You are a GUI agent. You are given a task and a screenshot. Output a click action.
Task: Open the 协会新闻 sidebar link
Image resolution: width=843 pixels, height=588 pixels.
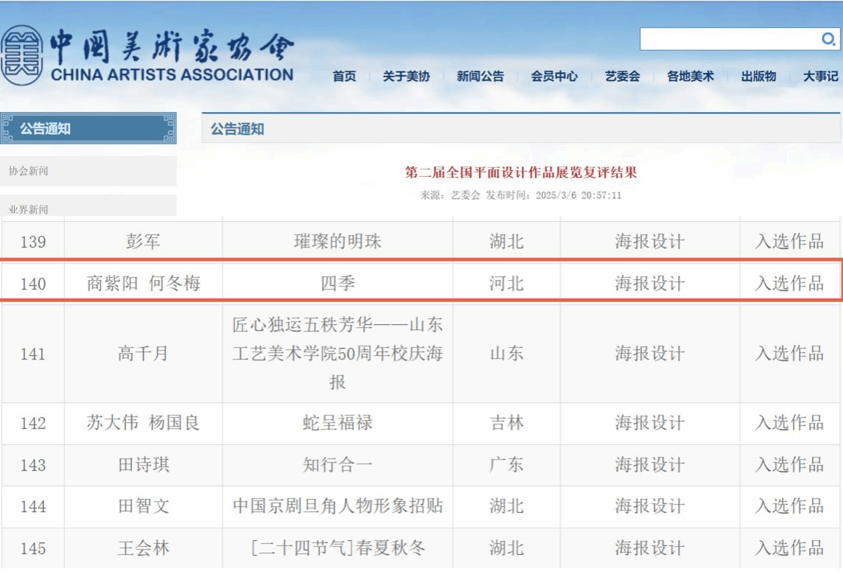(x=29, y=171)
